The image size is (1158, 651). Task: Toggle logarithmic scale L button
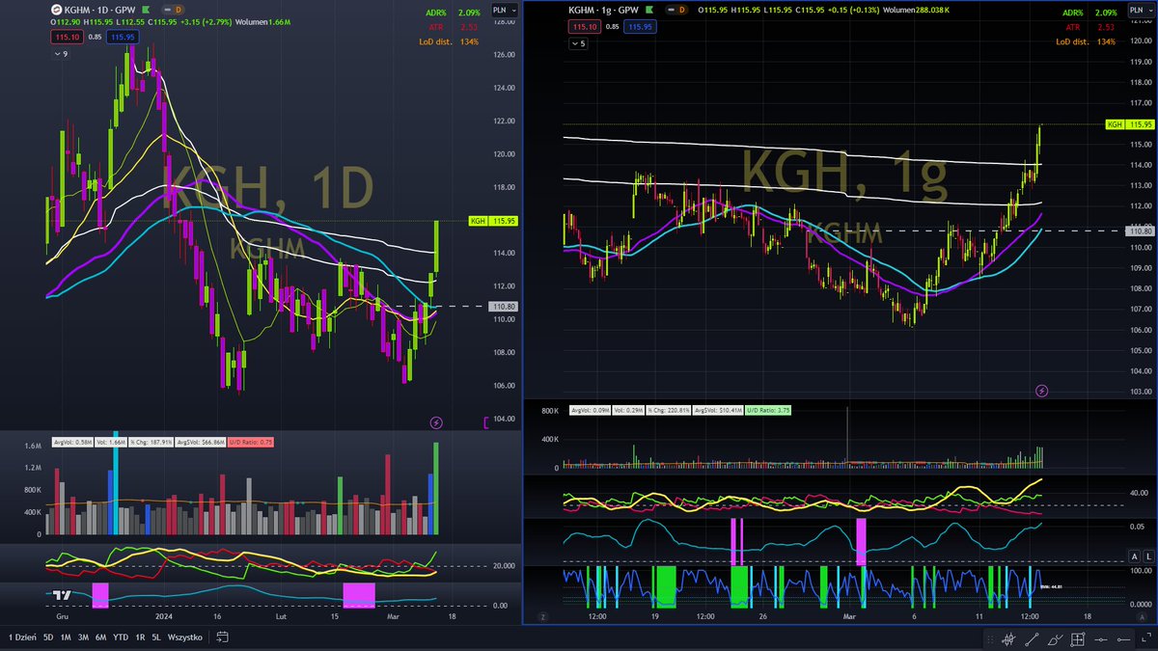point(1147,556)
